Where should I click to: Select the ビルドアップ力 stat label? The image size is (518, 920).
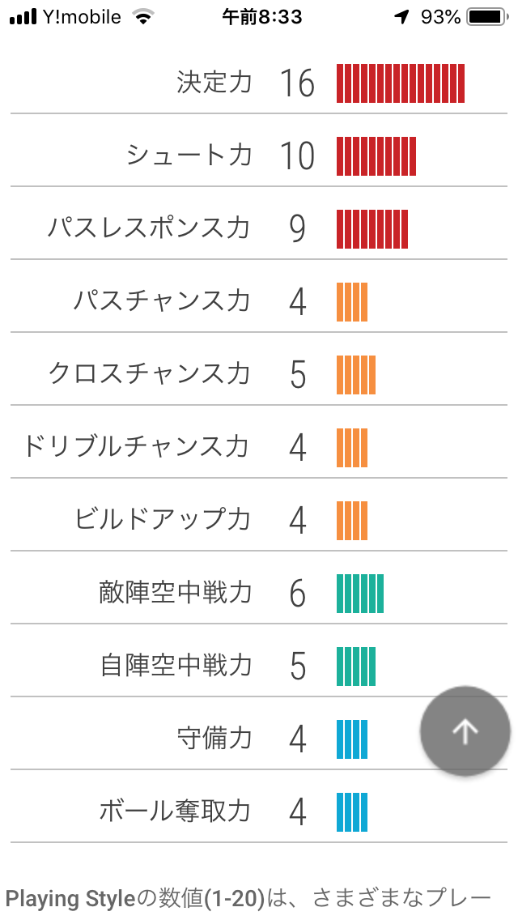click(x=163, y=520)
